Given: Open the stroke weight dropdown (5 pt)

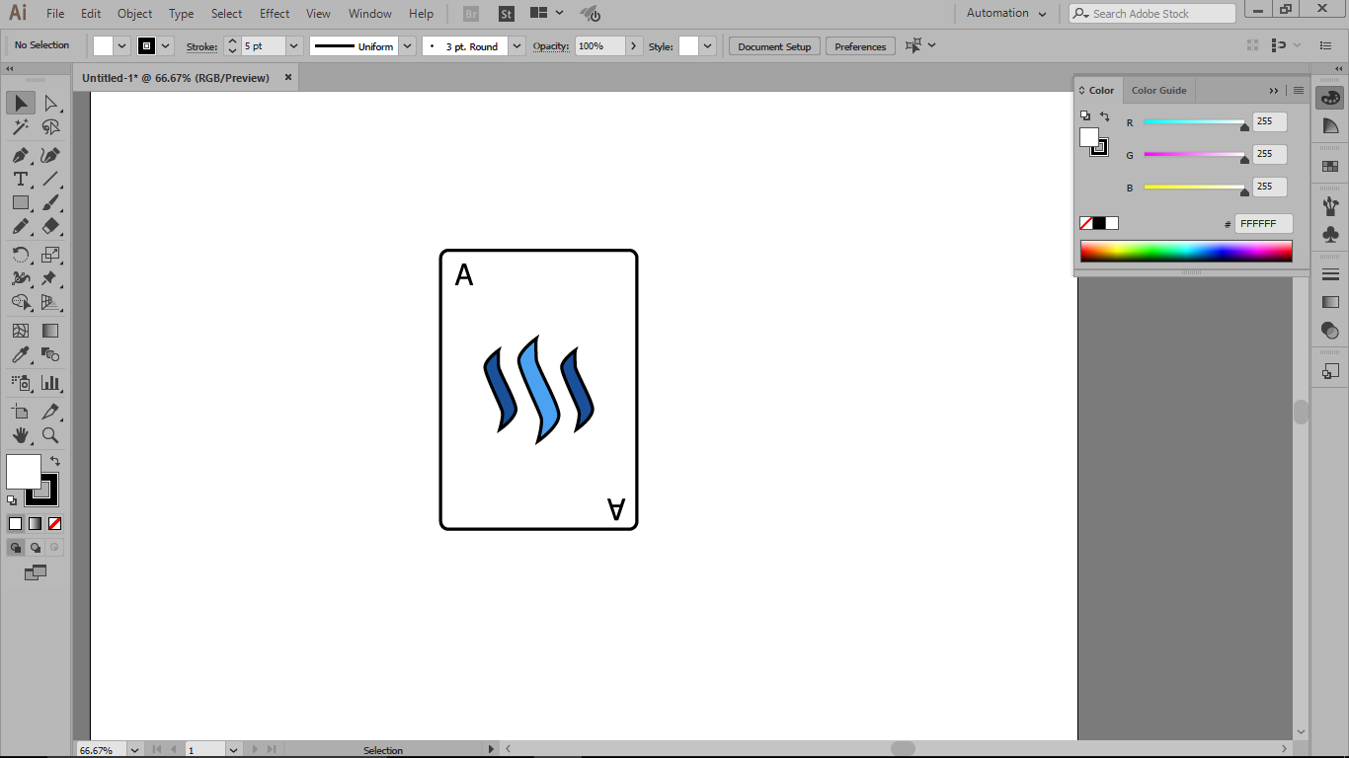Looking at the screenshot, I should (293, 45).
